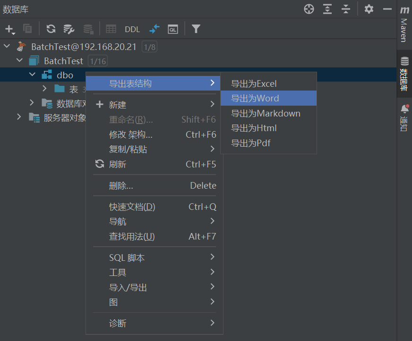
Task: Expand all tree nodes with expand icon
Action: pyautogui.click(x=327, y=9)
